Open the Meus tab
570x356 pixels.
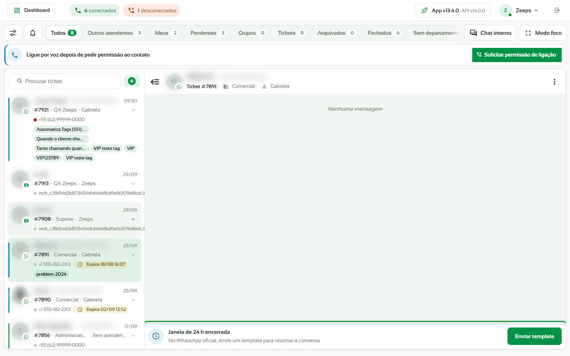tap(166, 33)
